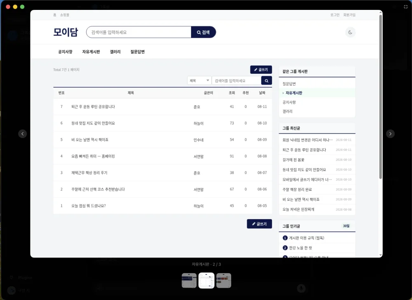The width and height of the screenshot is (412, 300).
Task: Open 갤러리 in the main navigation bar
Action: (x=115, y=52)
